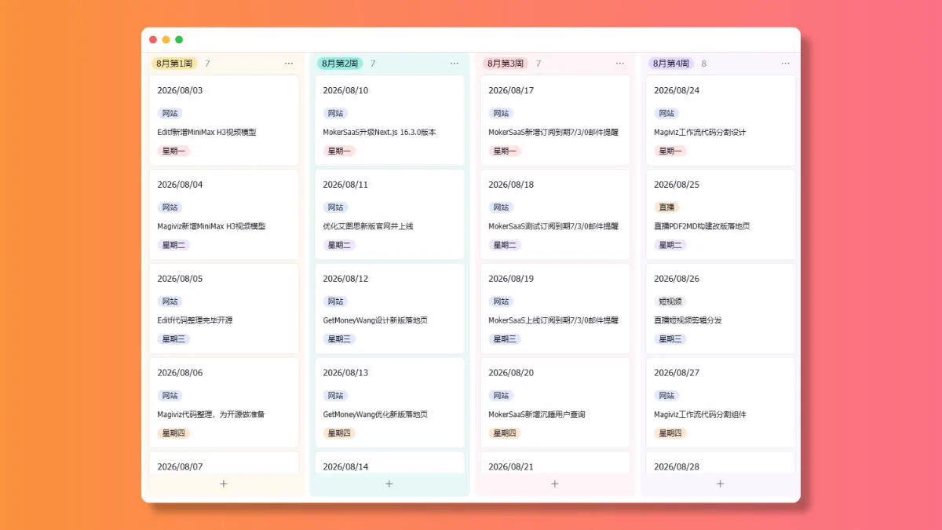This screenshot has width=942, height=530.
Task: Click the card count 8 beside 8月第4周
Action: point(704,64)
